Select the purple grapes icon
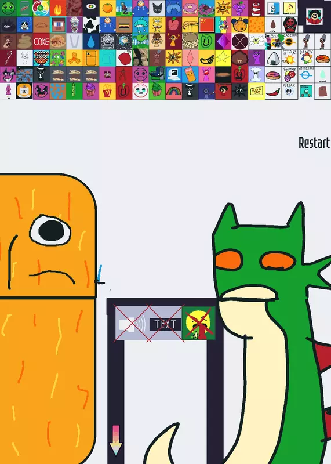This screenshot has width=331, height=464. pyautogui.click(x=240, y=8)
